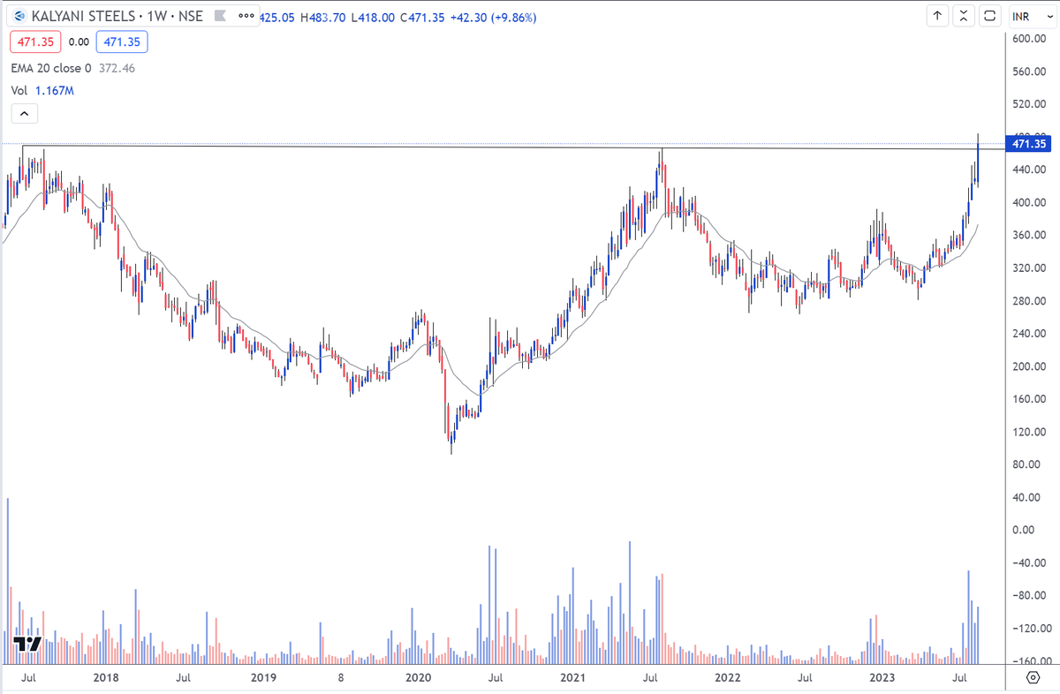Click the 240.00 price axis label
The image size is (1060, 694).
point(1029,334)
